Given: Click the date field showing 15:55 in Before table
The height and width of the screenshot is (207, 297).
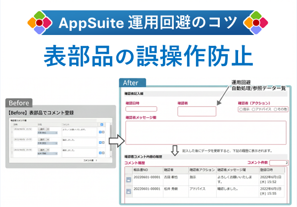Looking at the screenshot, I should pos(23,139).
